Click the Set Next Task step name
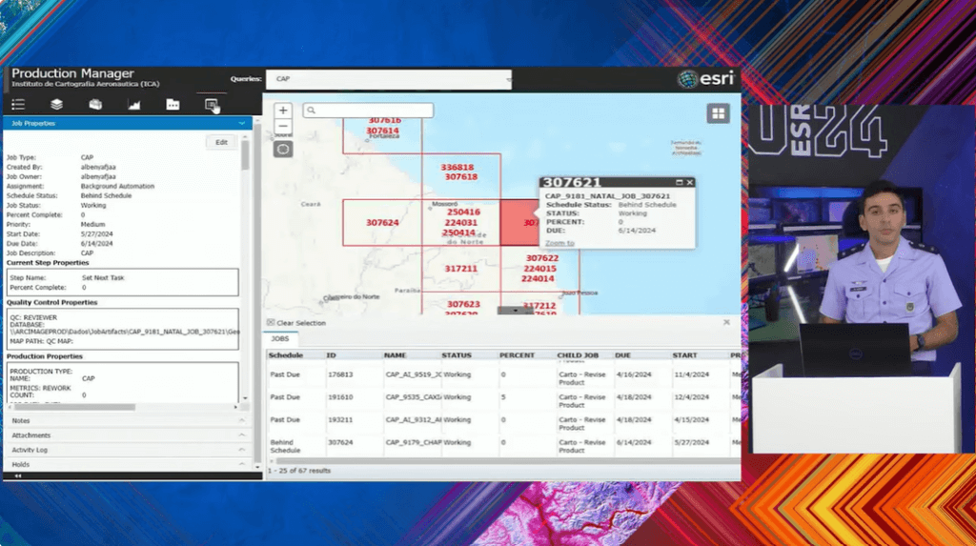976x546 pixels. click(x=103, y=277)
